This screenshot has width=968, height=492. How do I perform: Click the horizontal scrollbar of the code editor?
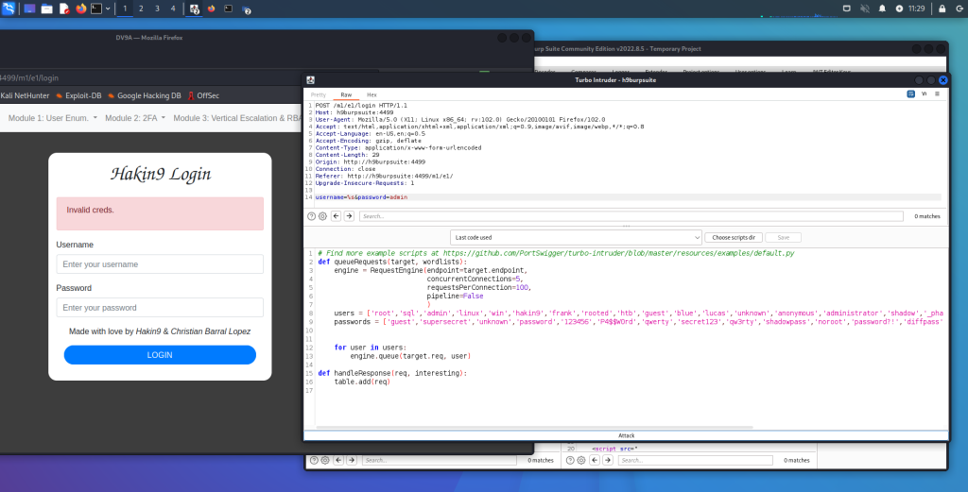[x=534, y=427]
